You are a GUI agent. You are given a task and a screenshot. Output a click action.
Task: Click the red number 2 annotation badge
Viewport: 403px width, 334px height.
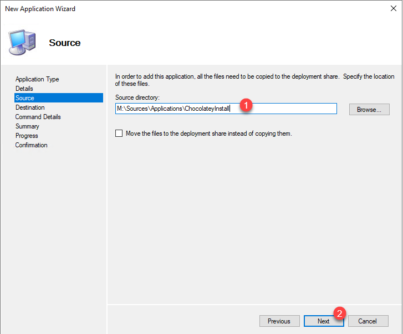tap(340, 312)
